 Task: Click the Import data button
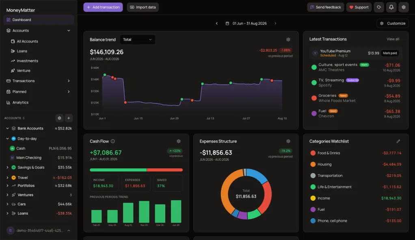point(143,7)
